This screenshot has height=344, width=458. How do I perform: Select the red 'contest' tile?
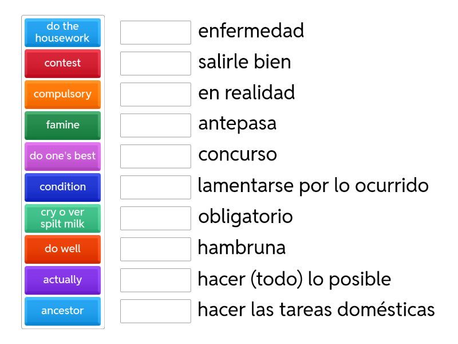pos(62,63)
